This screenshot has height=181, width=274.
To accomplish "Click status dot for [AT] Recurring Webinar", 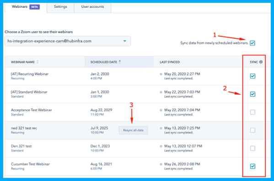I will click(161, 74).
